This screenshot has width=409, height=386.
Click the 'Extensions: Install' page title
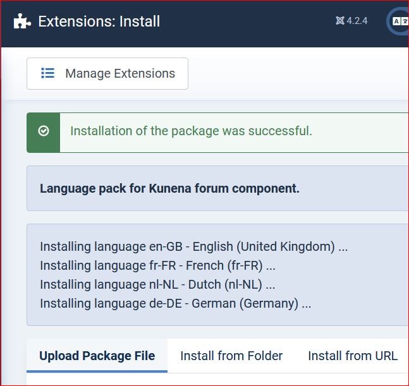click(99, 21)
